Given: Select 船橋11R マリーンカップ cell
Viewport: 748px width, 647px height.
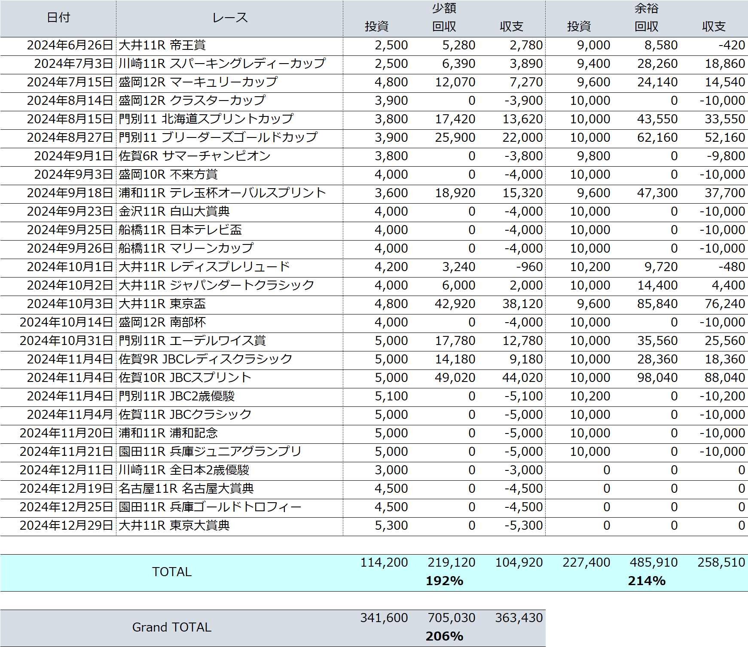Looking at the screenshot, I should [x=186, y=248].
